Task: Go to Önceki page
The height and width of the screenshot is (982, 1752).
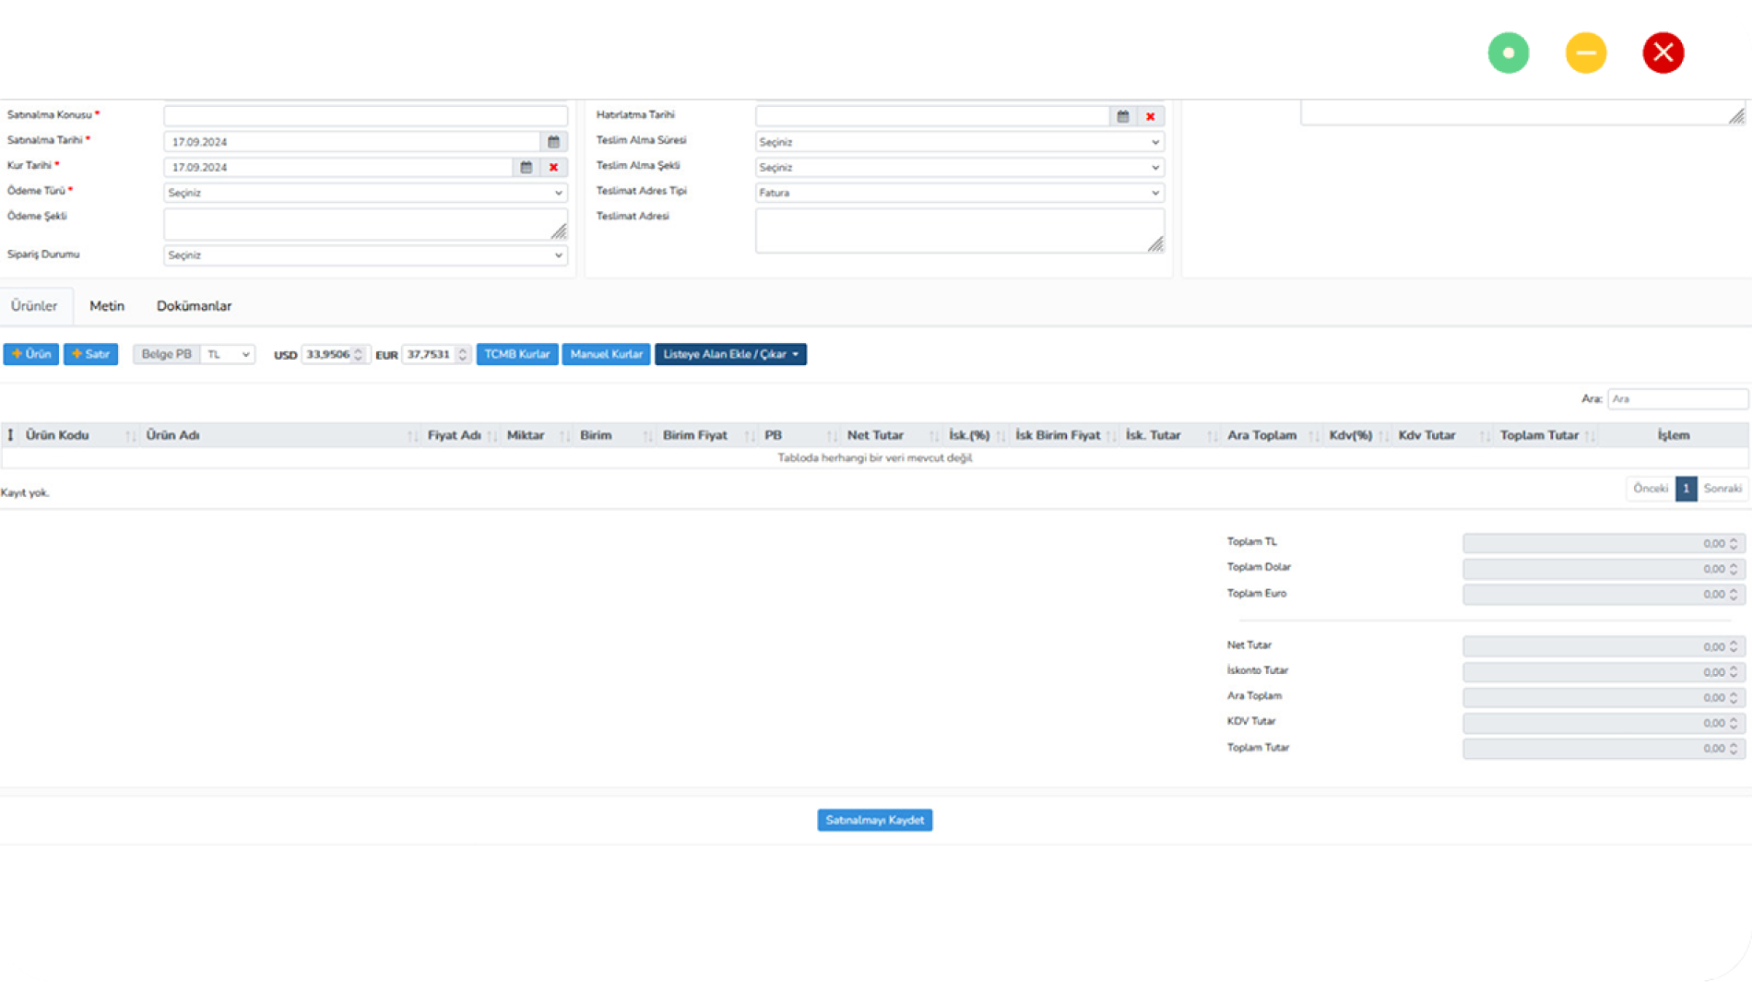Action: (x=1651, y=489)
